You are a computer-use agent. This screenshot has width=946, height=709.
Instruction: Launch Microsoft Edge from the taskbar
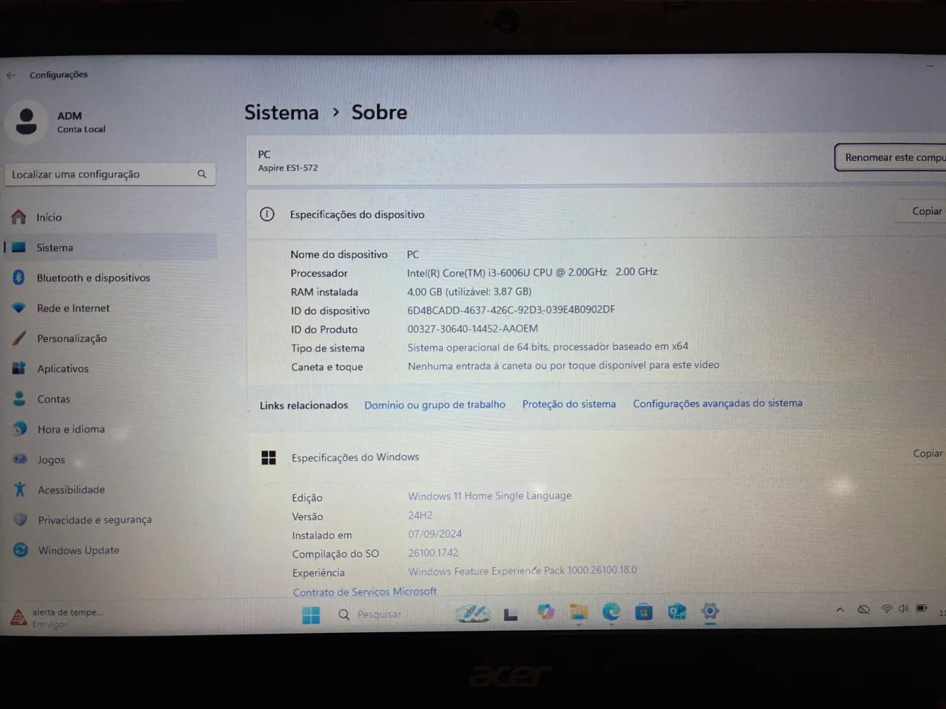coord(611,612)
